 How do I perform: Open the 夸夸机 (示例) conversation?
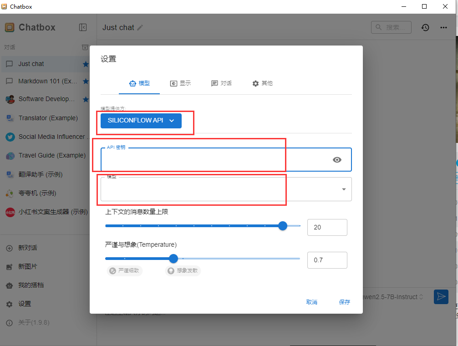point(45,193)
